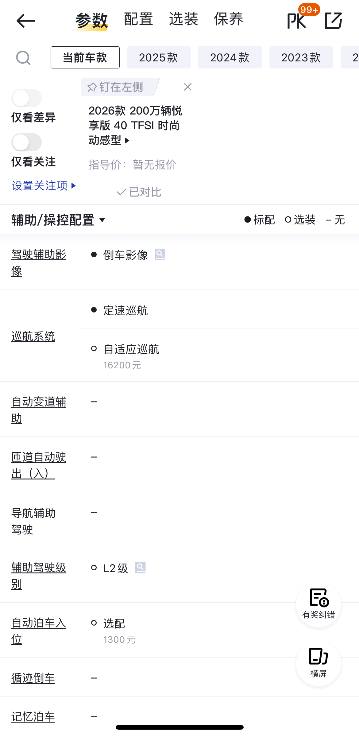Toggle the 仅看差异 switch
The width and height of the screenshot is (359, 737).
27,98
